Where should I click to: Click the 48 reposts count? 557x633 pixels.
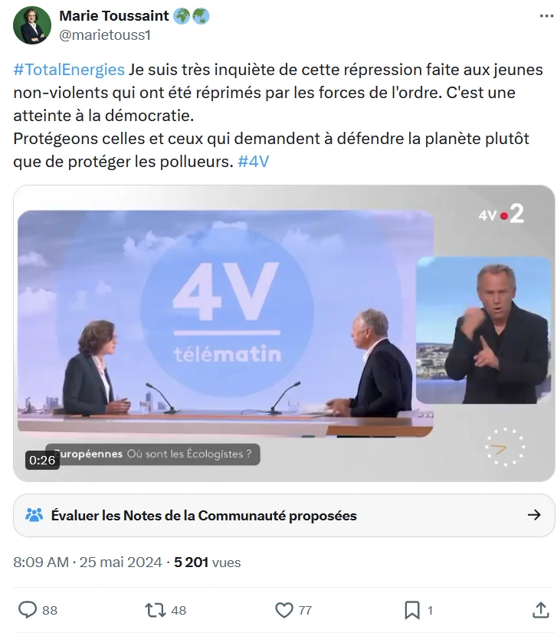click(x=179, y=610)
